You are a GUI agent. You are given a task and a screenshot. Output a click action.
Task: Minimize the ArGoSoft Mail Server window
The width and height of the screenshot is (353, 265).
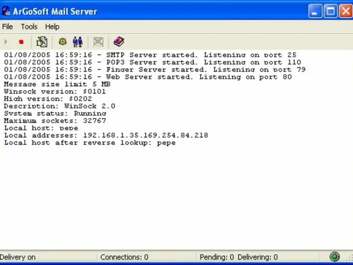pos(315,11)
